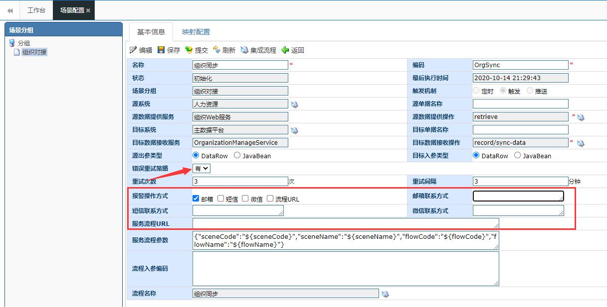The image size is (607, 307).
Task: Click lookup icon next to 目标系统 field
Action: click(294, 130)
